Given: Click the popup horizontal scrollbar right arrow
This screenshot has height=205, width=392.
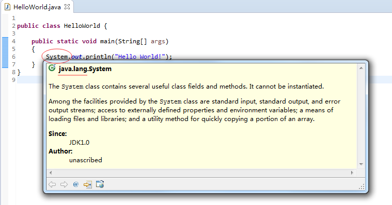Looking at the screenshot, I should [352, 173].
